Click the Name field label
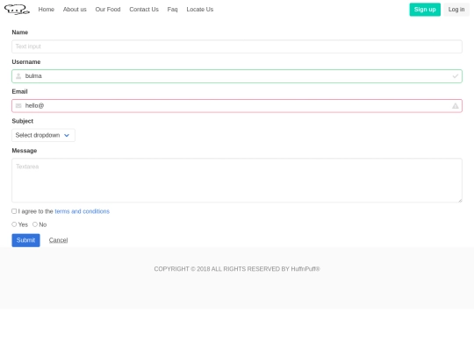 pyautogui.click(x=20, y=32)
